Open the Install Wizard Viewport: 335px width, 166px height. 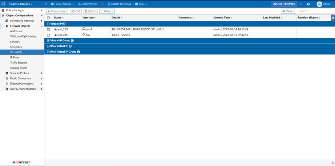pyautogui.click(x=88, y=4)
